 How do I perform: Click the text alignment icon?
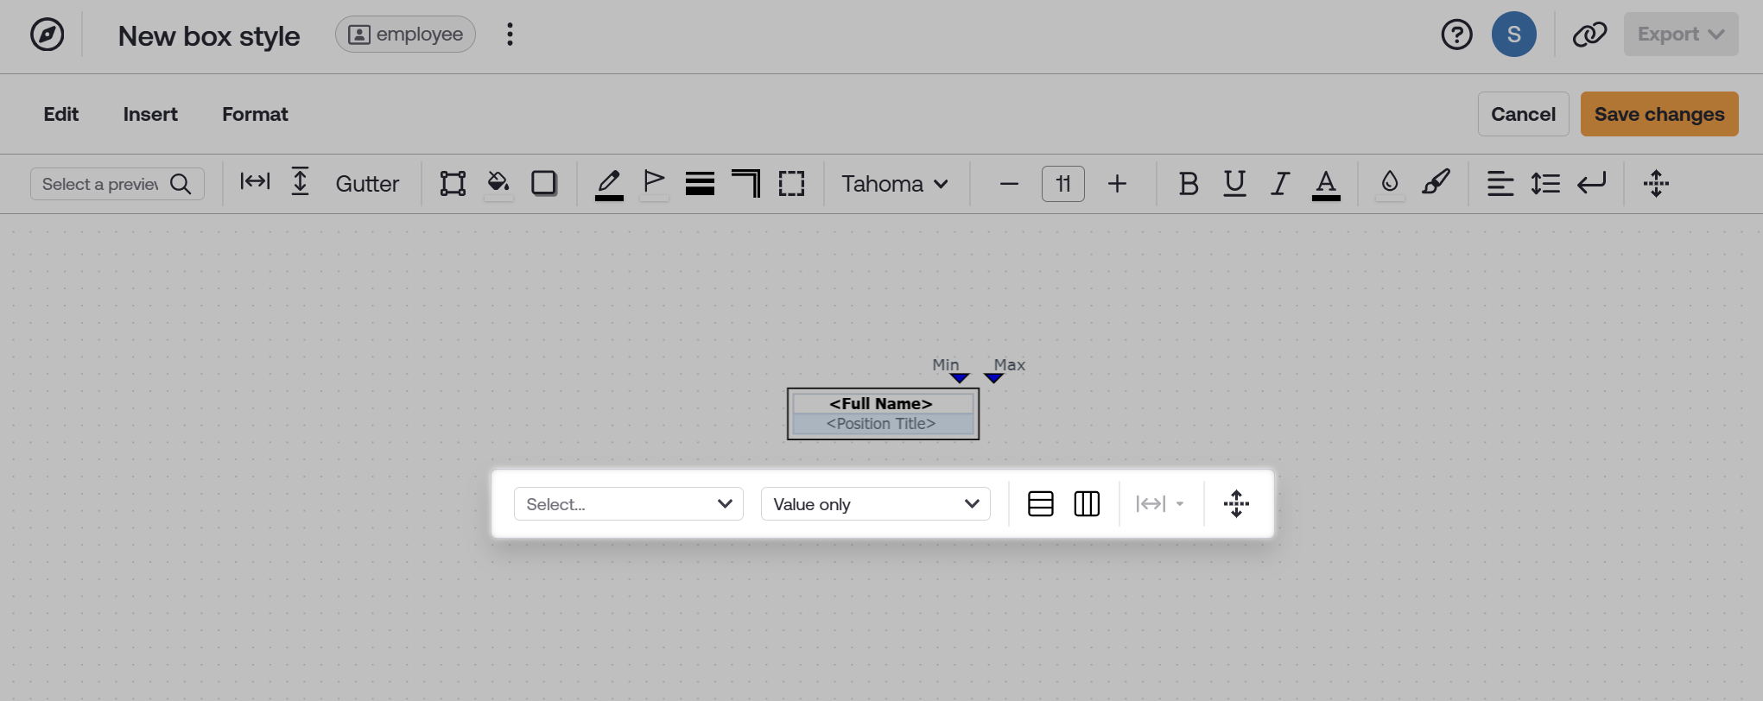coord(1500,184)
